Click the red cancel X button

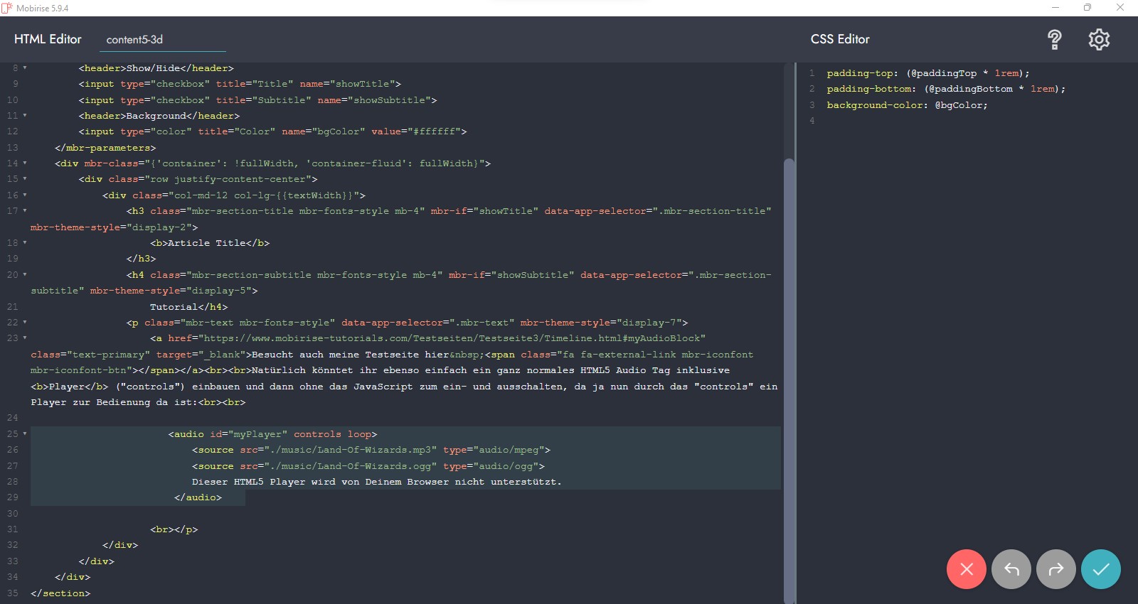tap(966, 569)
